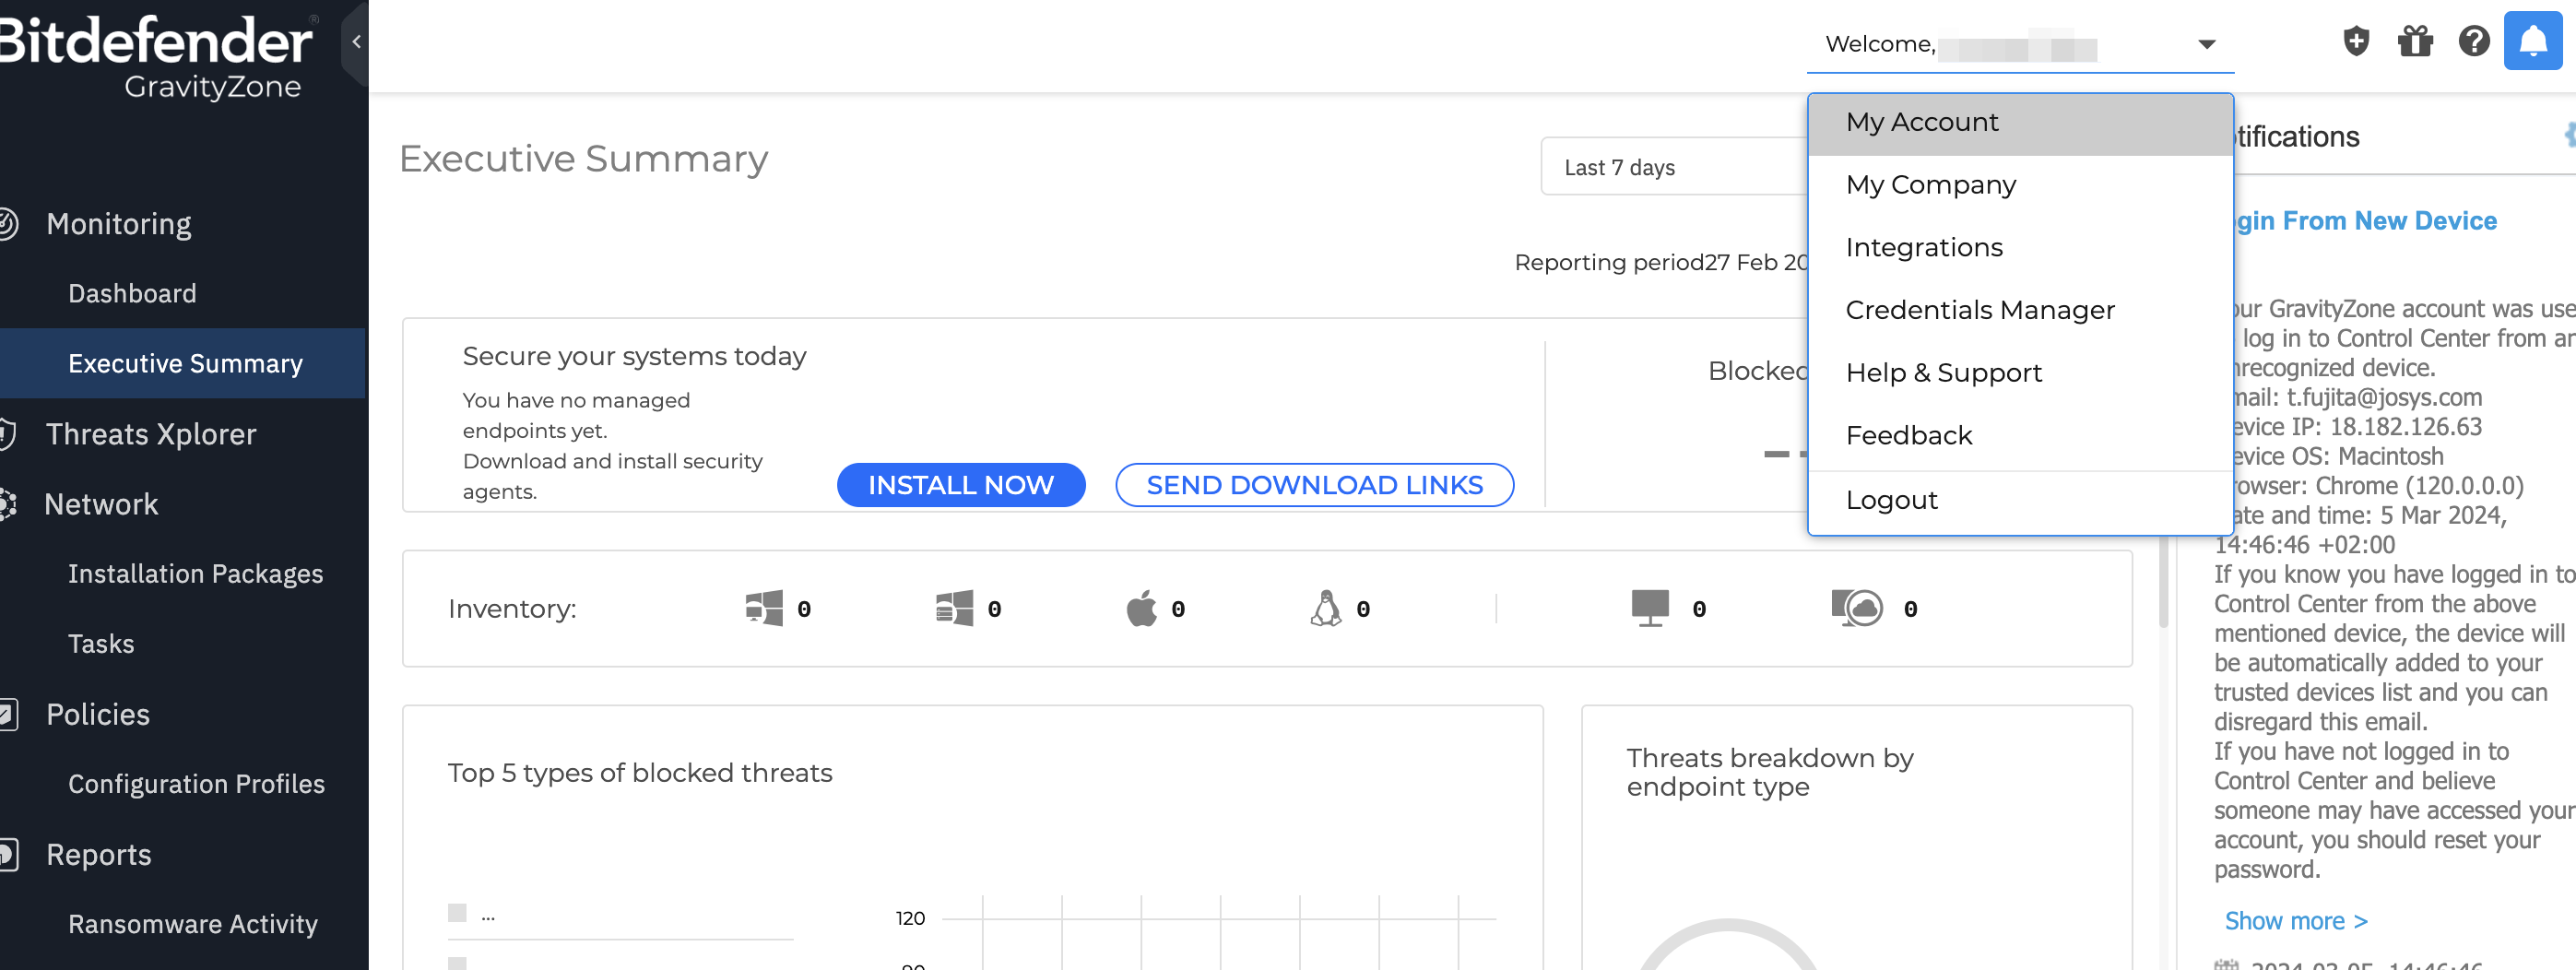
Task: Select My Account from the menu
Action: point(1921,122)
